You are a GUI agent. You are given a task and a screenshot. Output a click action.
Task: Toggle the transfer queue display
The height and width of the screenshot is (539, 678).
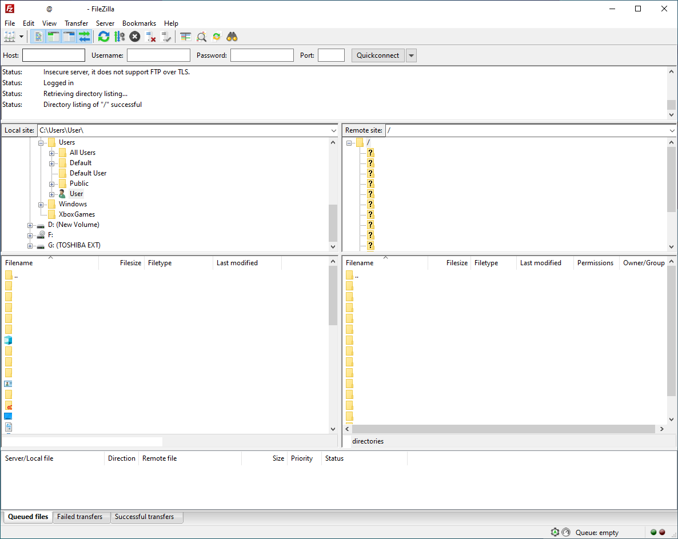tap(85, 37)
